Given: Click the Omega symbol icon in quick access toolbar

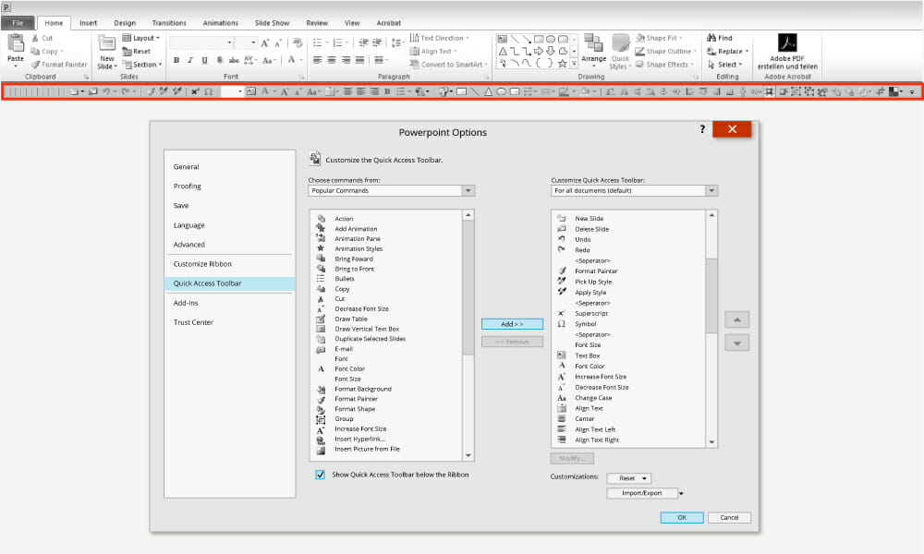Looking at the screenshot, I should [x=208, y=91].
